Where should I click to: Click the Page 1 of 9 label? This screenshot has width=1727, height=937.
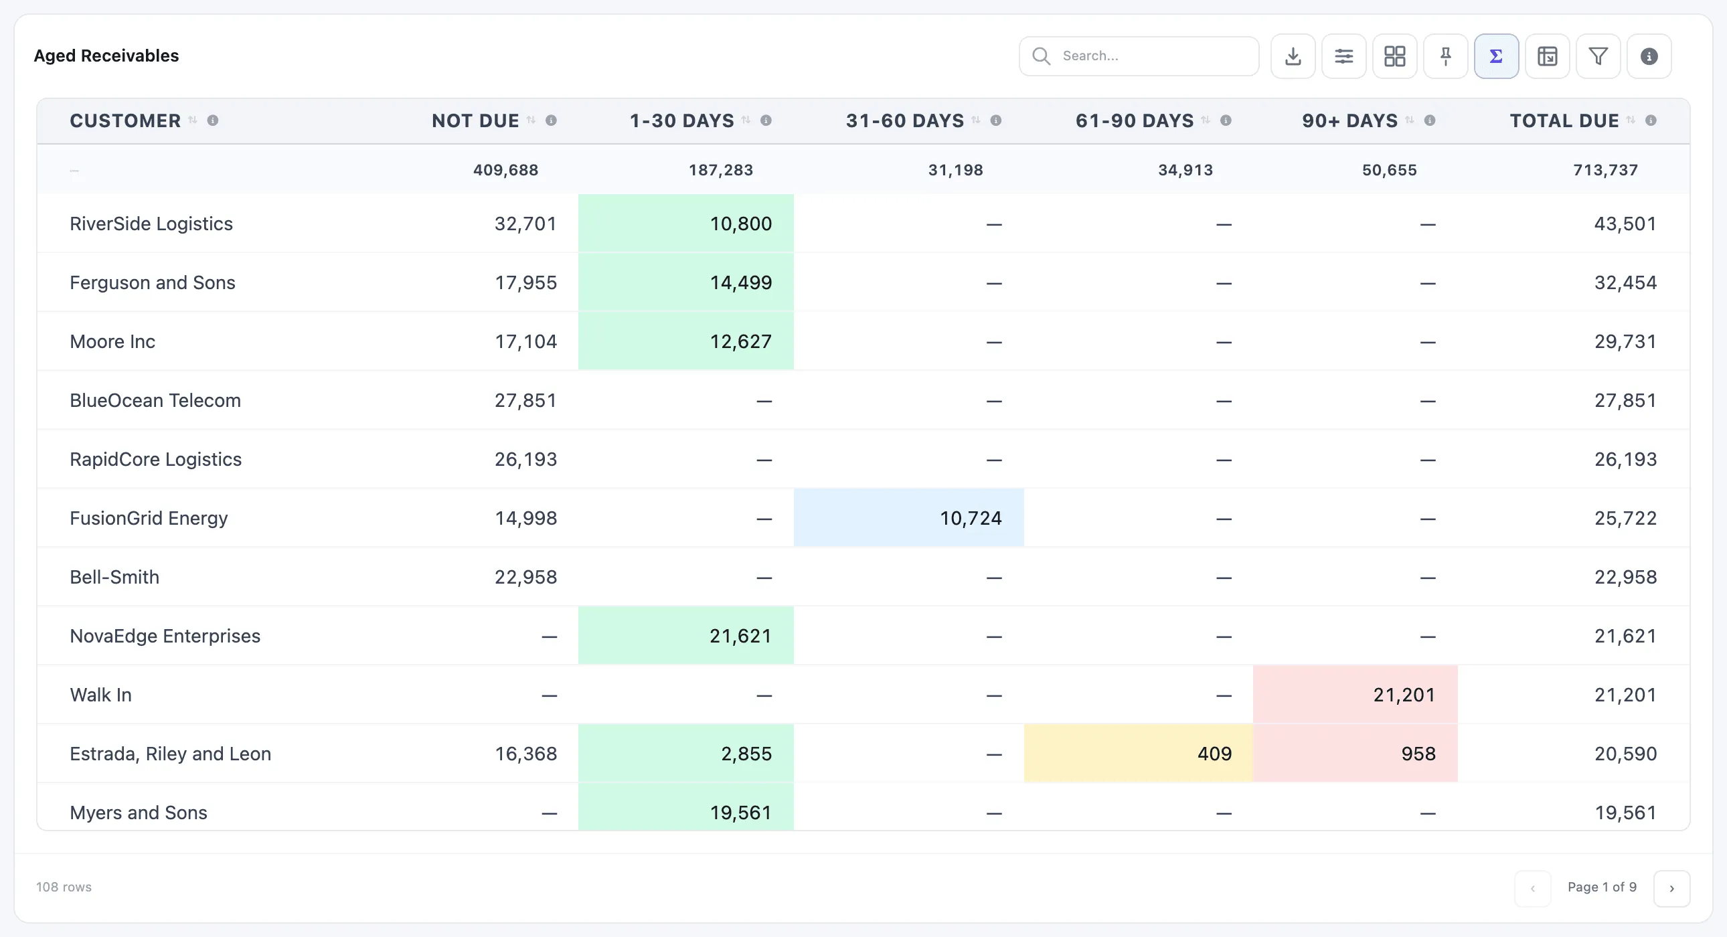point(1602,887)
